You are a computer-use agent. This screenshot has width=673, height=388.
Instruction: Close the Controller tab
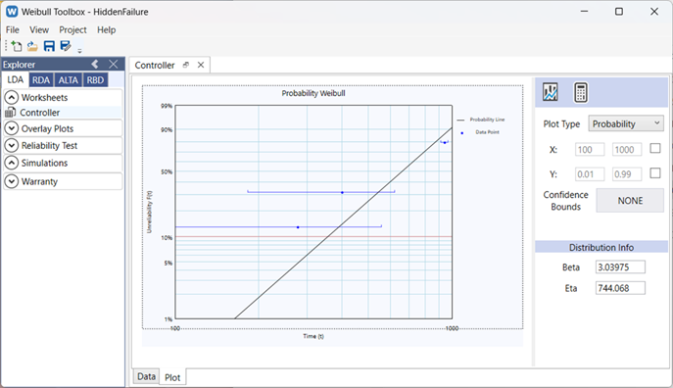pos(201,65)
